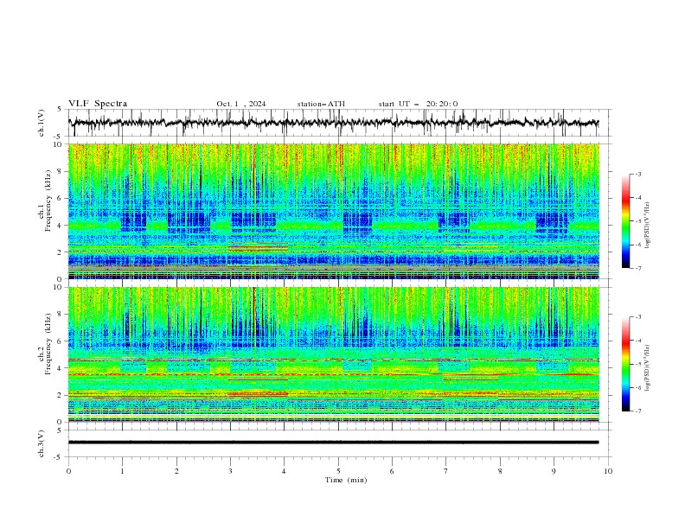
Task: Click the "-7" label on upper colorbar
Action: pos(637,268)
